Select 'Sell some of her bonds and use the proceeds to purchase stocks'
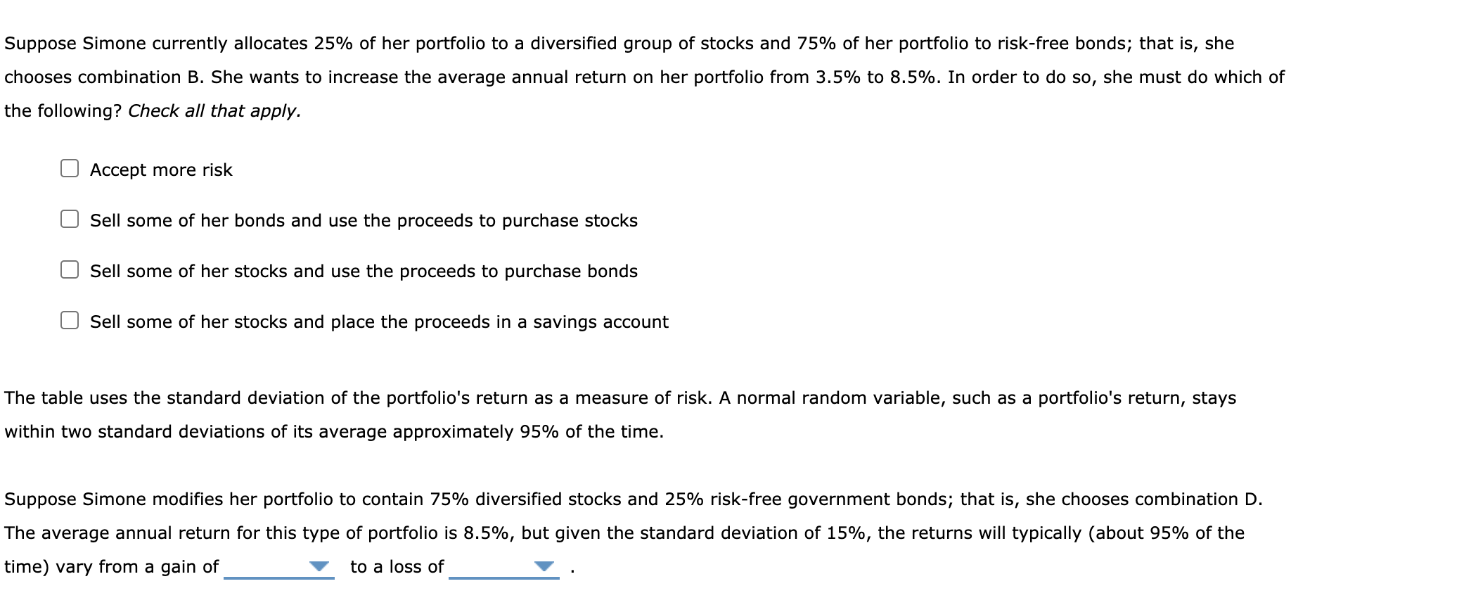1471x605 pixels. (x=69, y=219)
